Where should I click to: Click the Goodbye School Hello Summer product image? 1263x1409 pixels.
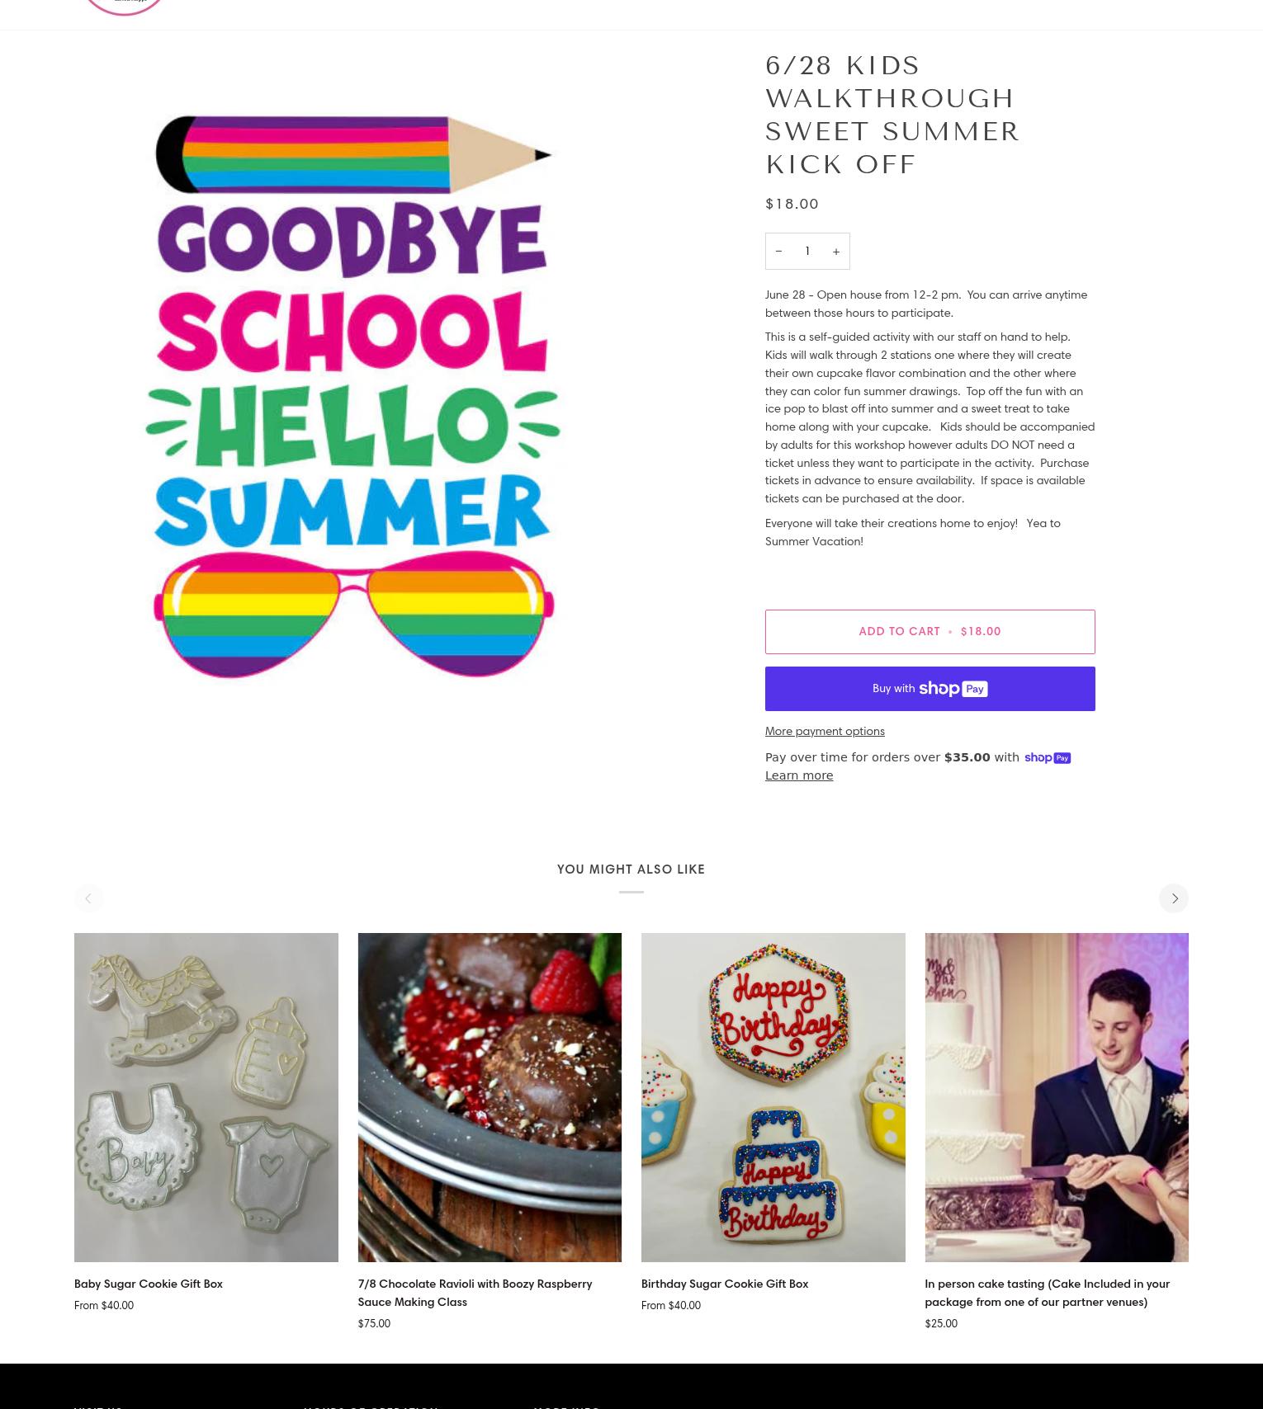coord(353,396)
